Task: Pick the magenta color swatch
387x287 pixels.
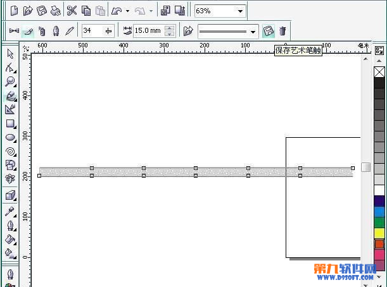Action: click(379, 255)
